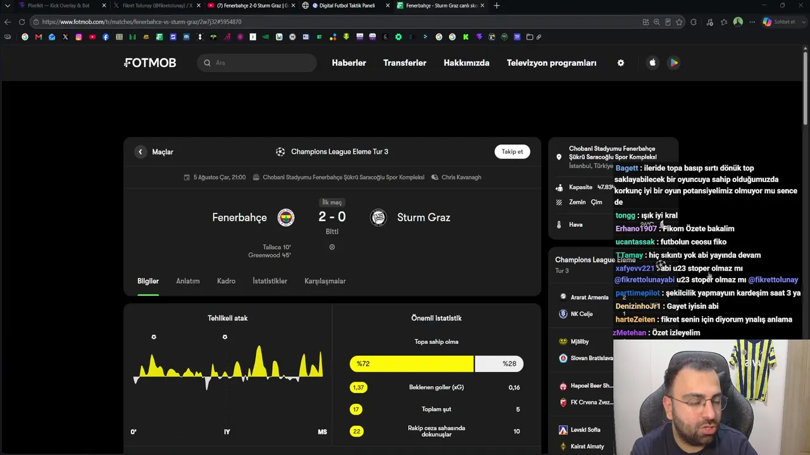Viewport: 810px width, 455px height.
Task: Click the yellow %72 possession bar
Action: click(x=411, y=363)
